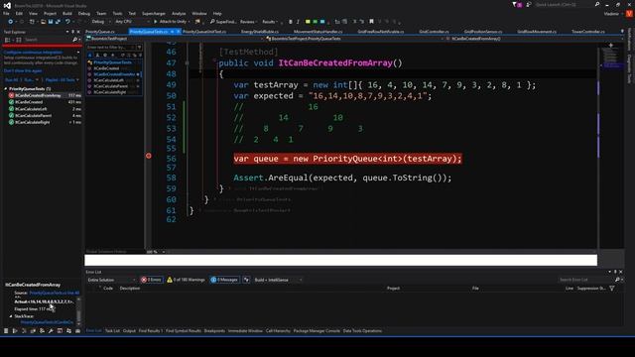635x357 pixels.
Task: Click the PriorityQueueTests class icon in Solution Explorer
Action: tap(90, 62)
